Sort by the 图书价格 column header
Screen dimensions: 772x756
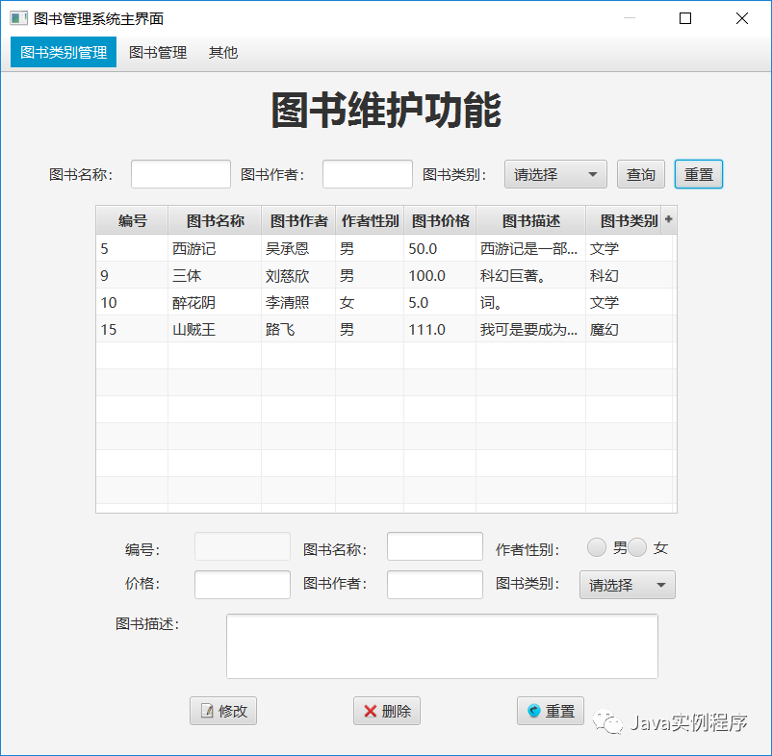[440, 220]
